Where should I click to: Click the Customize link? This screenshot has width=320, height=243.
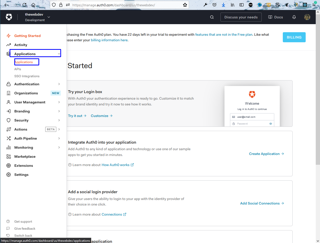(x=102, y=116)
